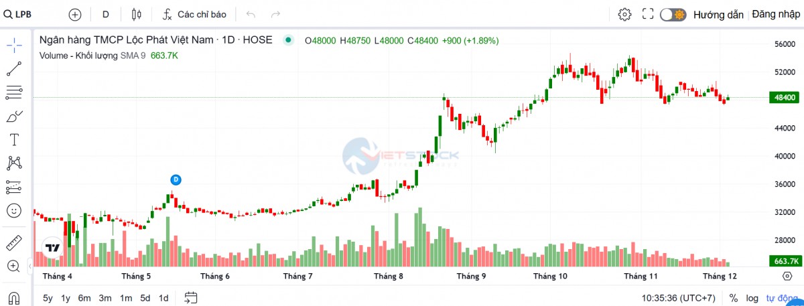Open the go-to-date calendar icon
This screenshot has height=306, width=804.
pos(191,298)
